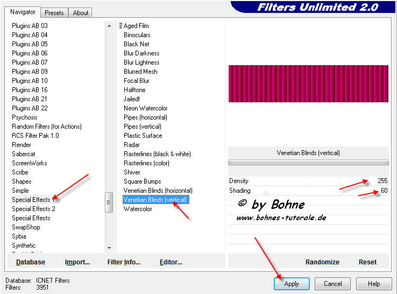
Task: Select the Navigator tab
Action: point(23,12)
